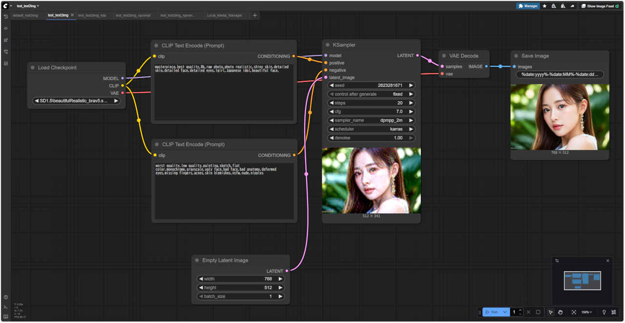Viewport: 625px width, 323px height.
Task: Click the Save Image output thumbnail
Action: [560, 117]
